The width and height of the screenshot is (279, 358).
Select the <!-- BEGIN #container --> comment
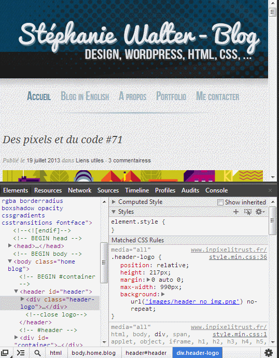(x=57, y=280)
